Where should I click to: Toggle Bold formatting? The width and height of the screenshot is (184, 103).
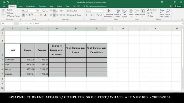[23, 15]
